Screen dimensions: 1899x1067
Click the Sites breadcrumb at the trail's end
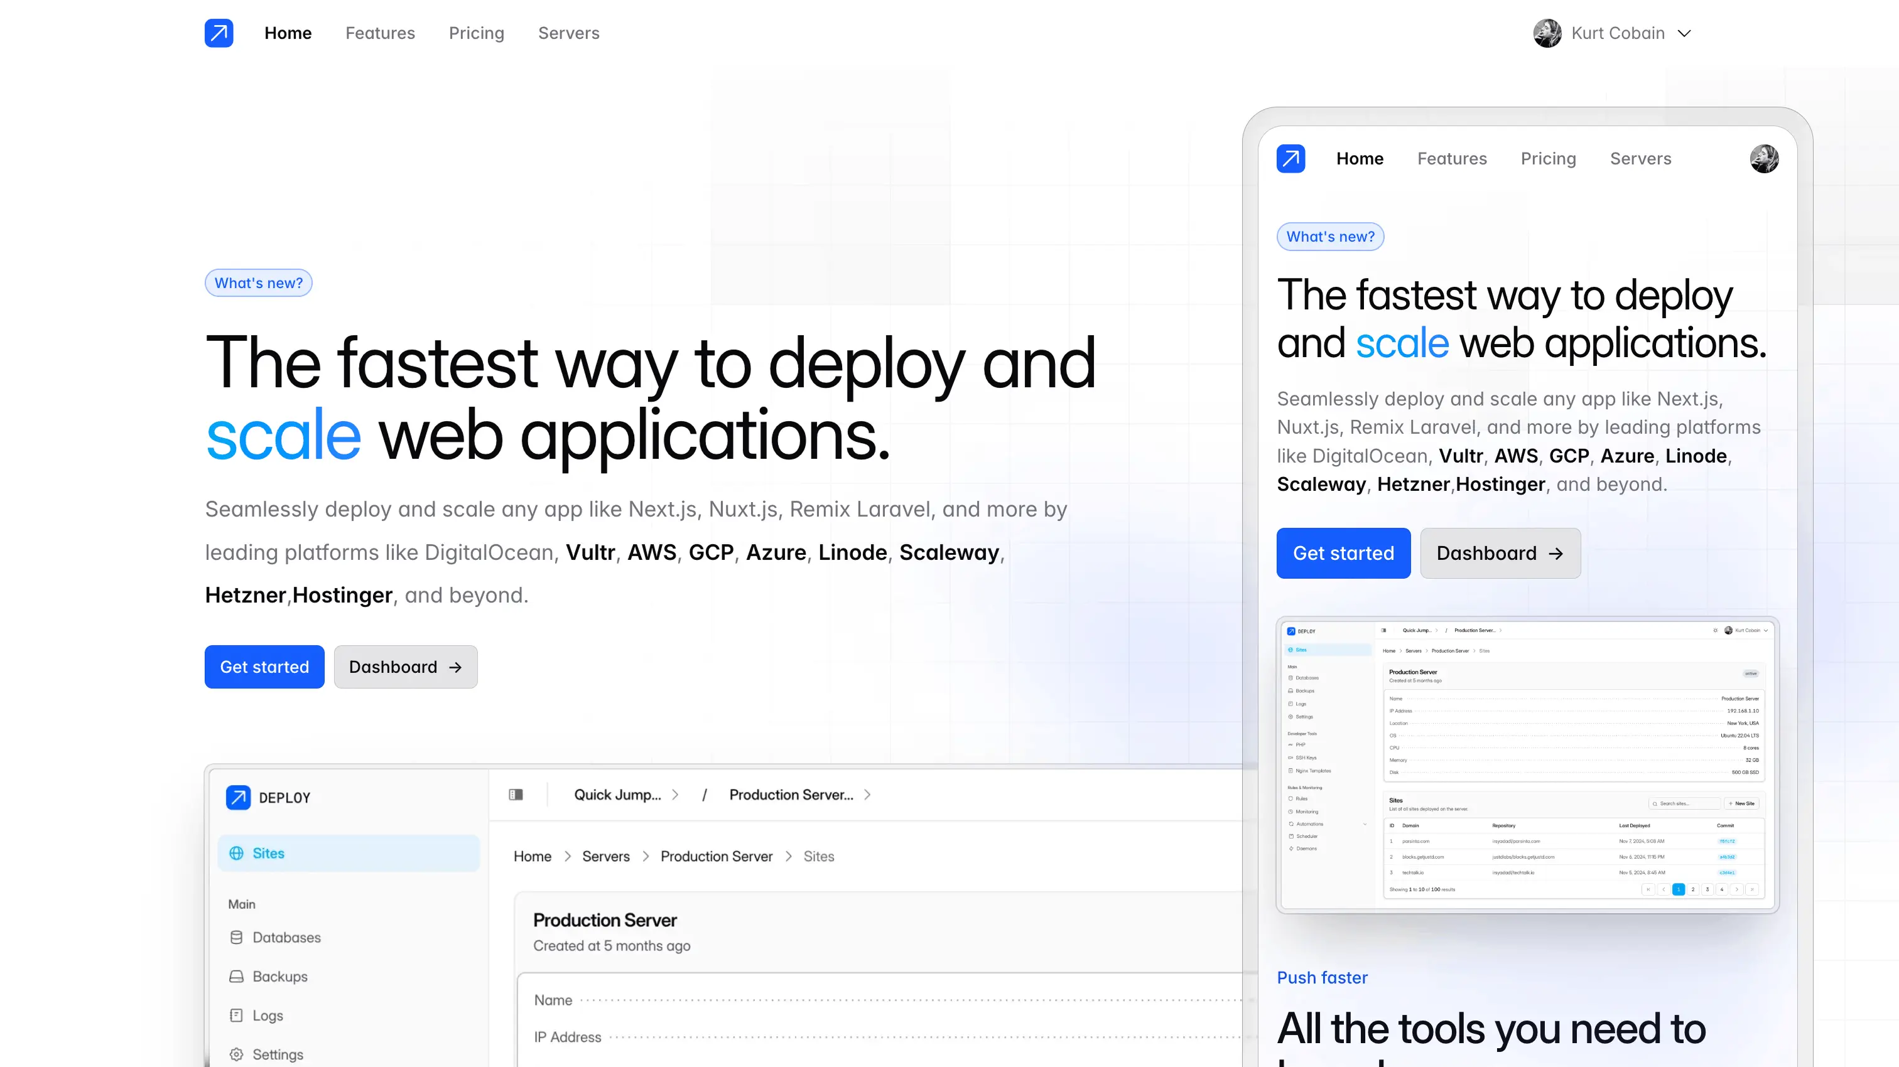(818, 856)
